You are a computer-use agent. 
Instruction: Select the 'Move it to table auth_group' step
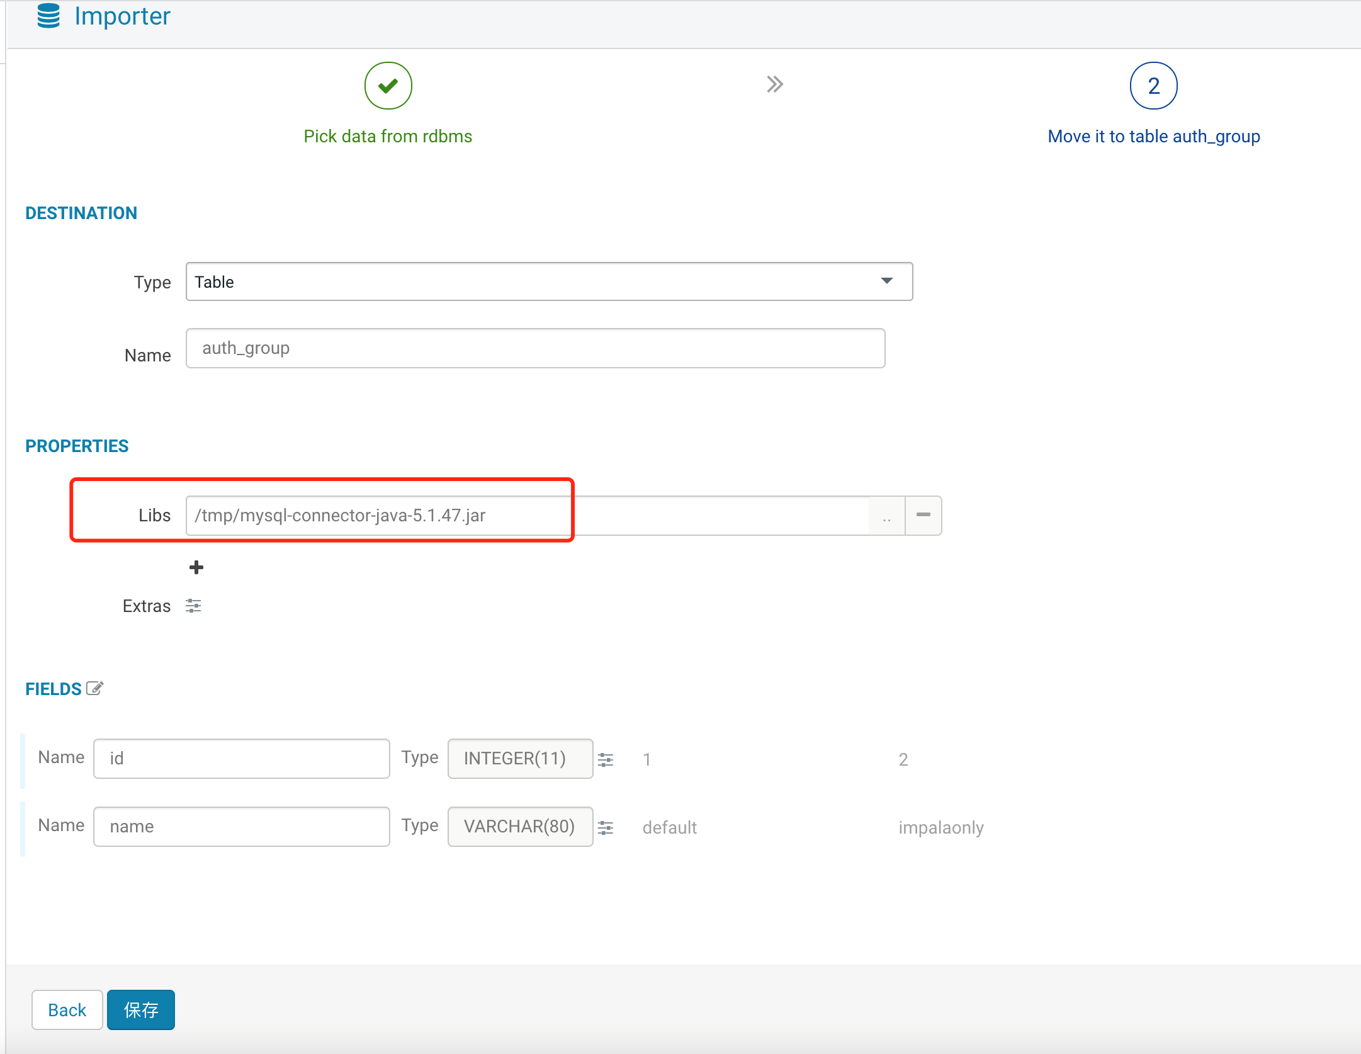click(1153, 136)
